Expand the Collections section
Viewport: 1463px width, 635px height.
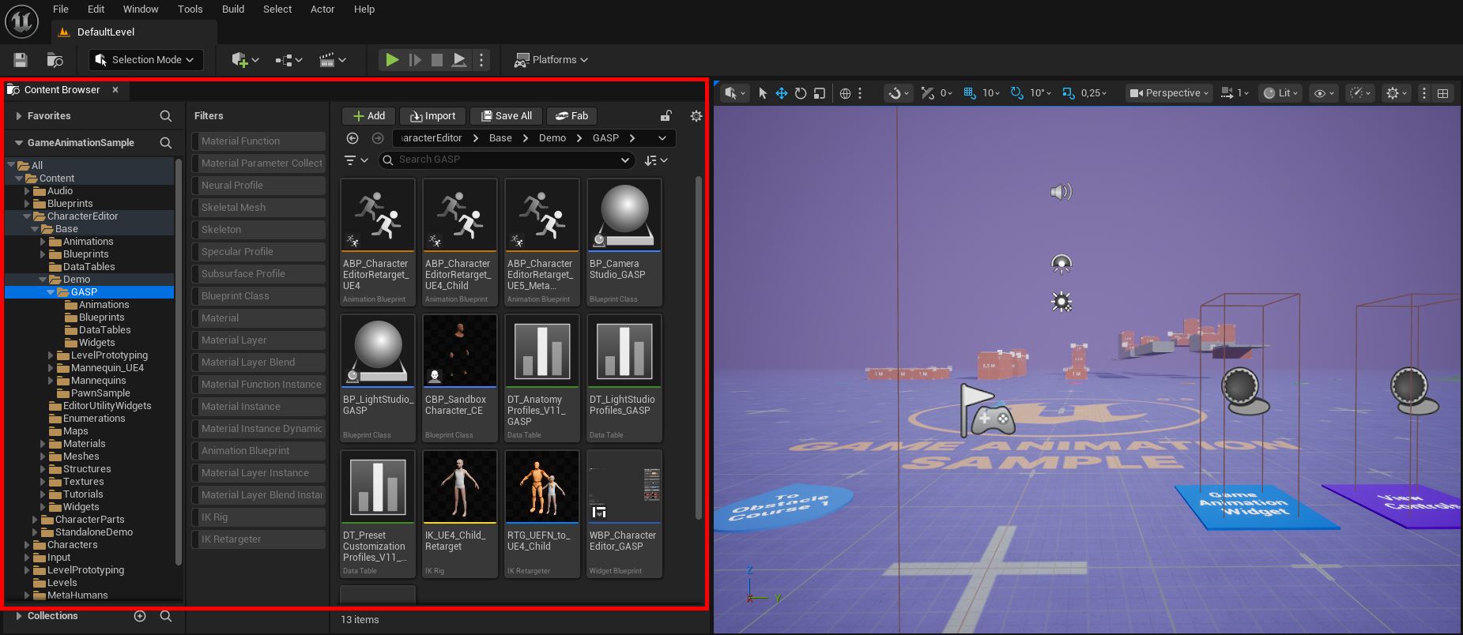[19, 616]
